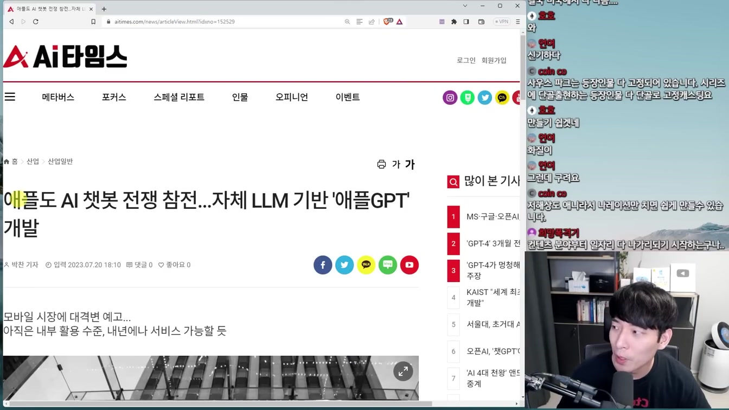This screenshot has height=410, width=729.
Task: Open the 메타버스 menu item
Action: click(58, 97)
